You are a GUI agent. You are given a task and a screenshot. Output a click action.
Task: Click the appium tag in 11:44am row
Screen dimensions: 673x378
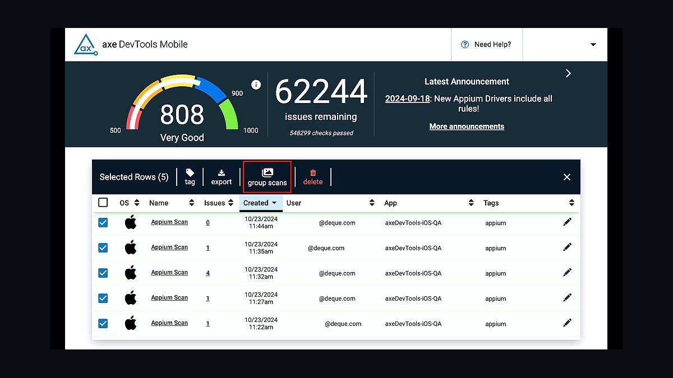[x=496, y=223]
